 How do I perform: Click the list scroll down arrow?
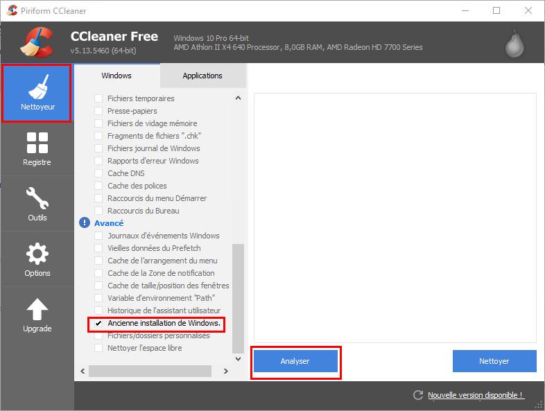coord(238,358)
